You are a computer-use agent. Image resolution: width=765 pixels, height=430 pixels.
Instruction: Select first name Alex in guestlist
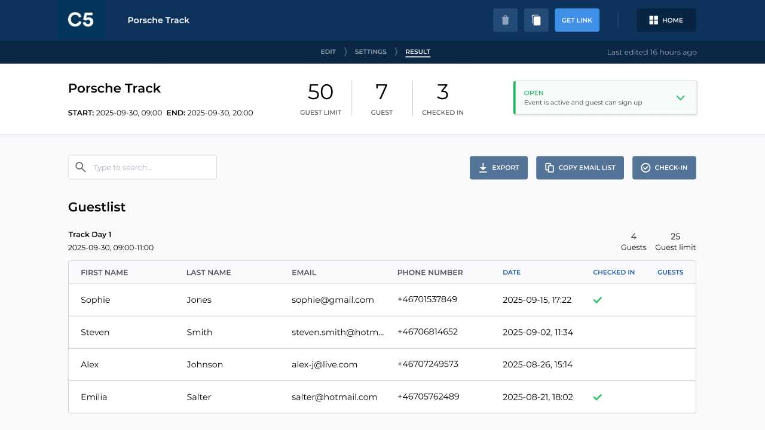tap(90, 364)
